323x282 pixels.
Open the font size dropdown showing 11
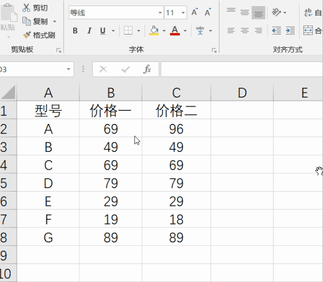(183, 13)
